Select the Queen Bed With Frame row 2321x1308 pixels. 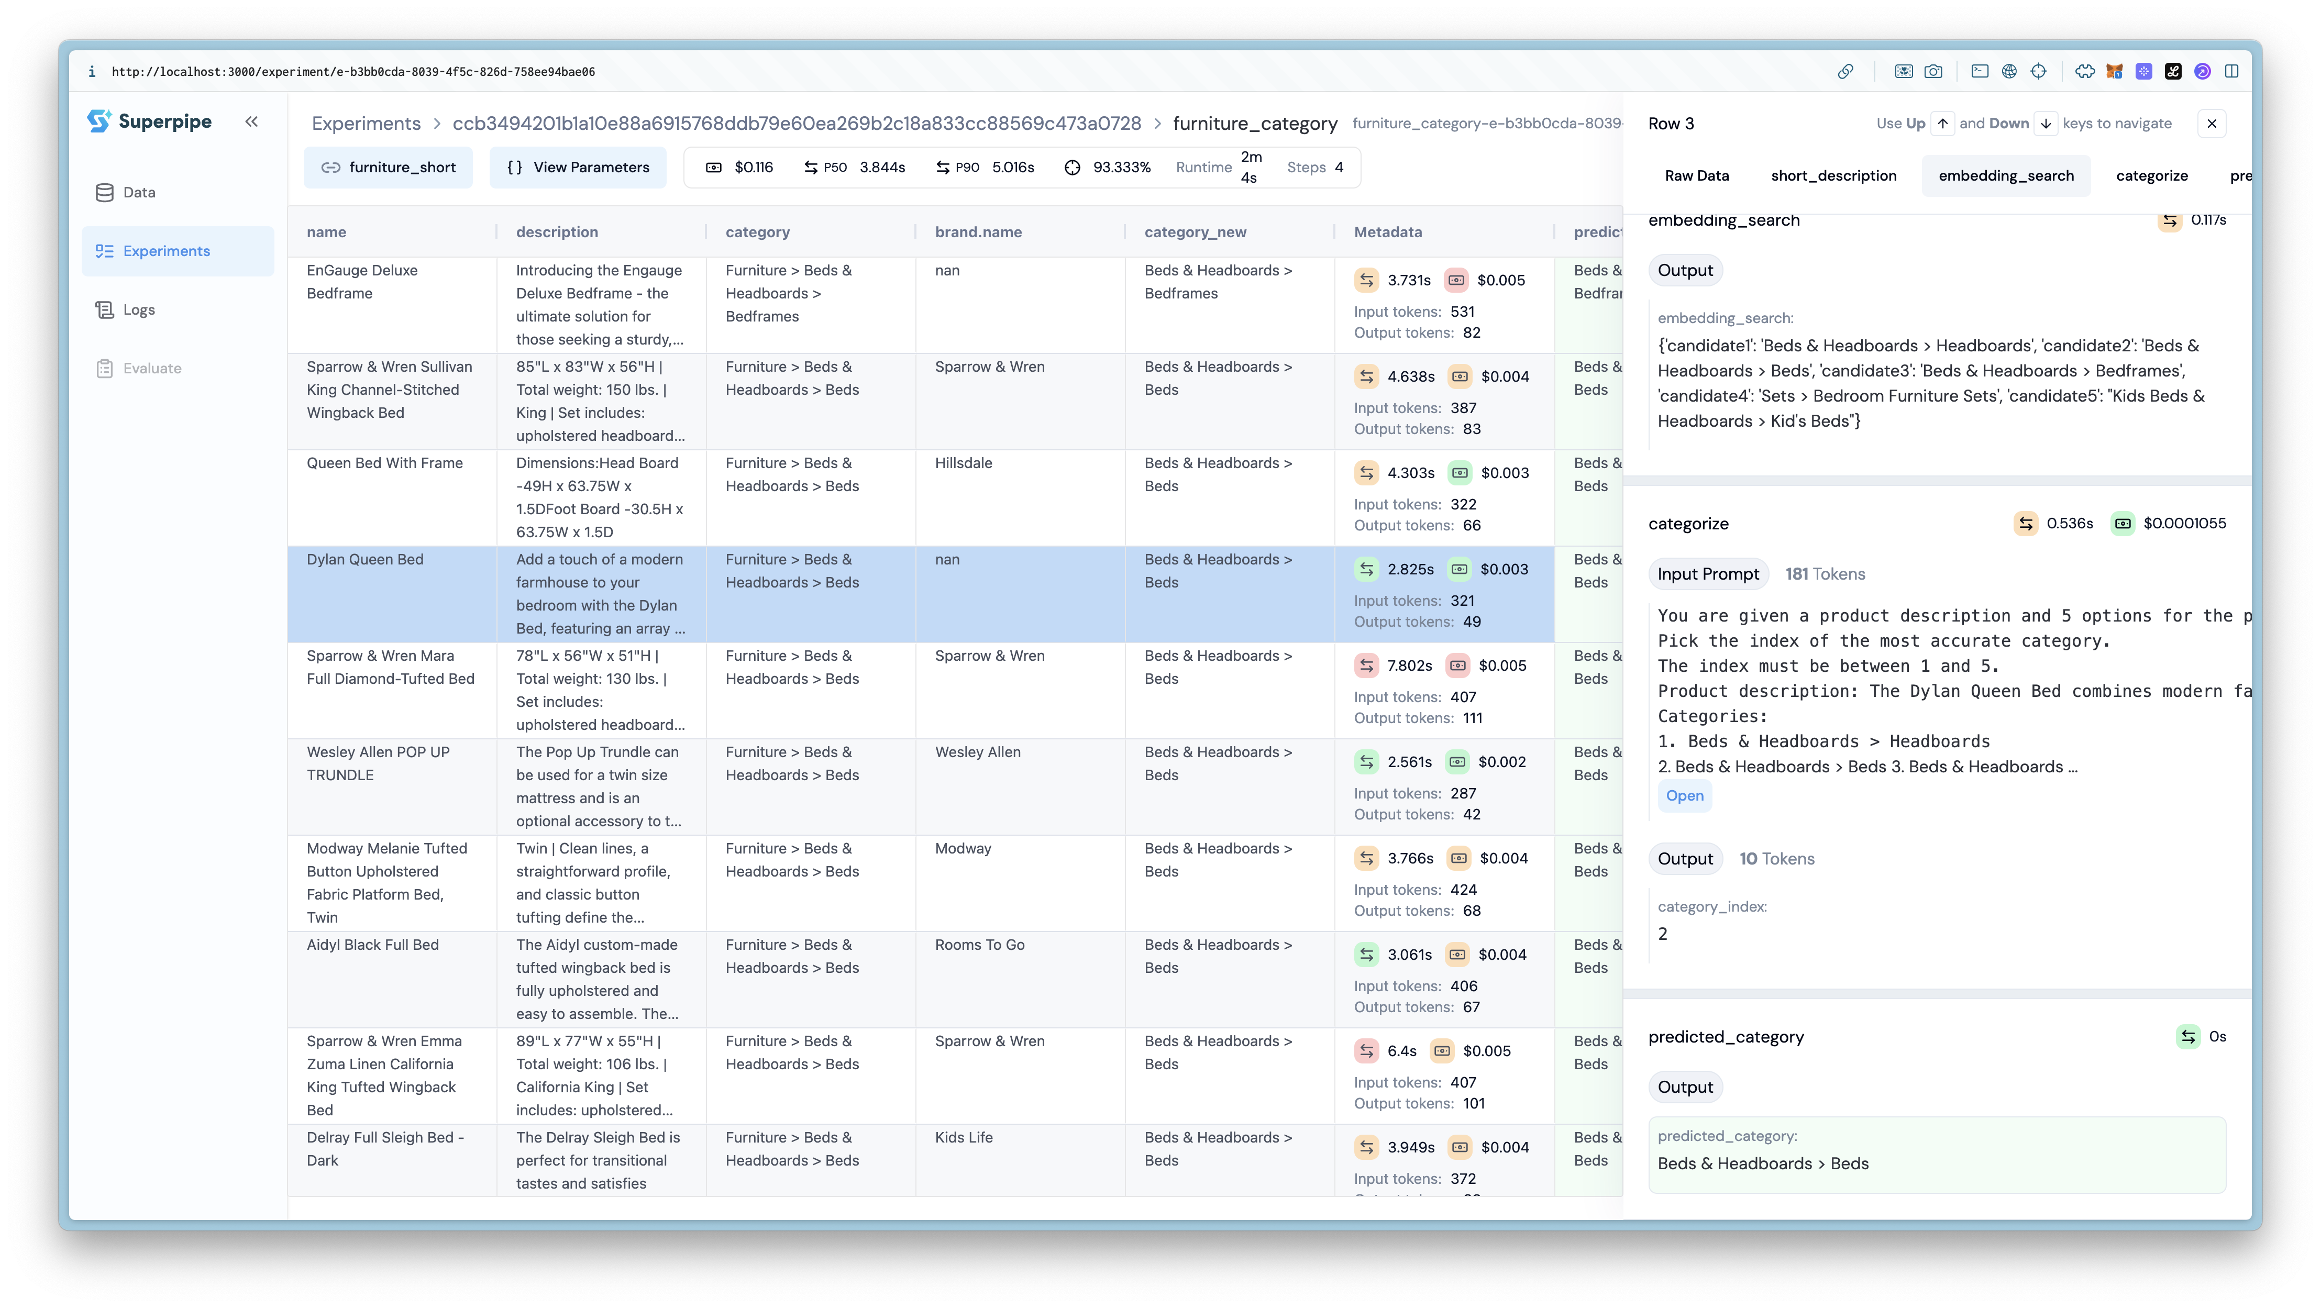385,463
